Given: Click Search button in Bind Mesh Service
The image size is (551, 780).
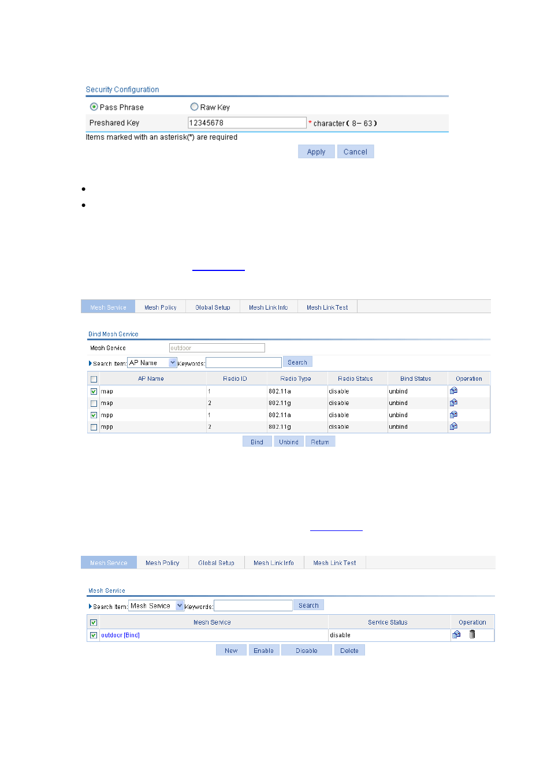Looking at the screenshot, I should (x=297, y=362).
